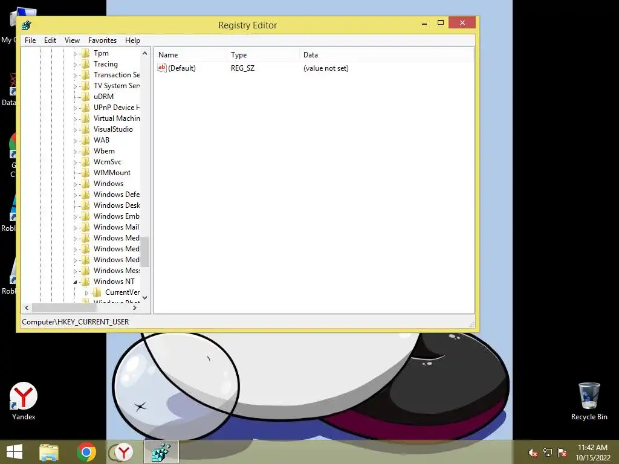Click the WIMMount folder icon
The width and height of the screenshot is (619, 464).
(x=86, y=173)
